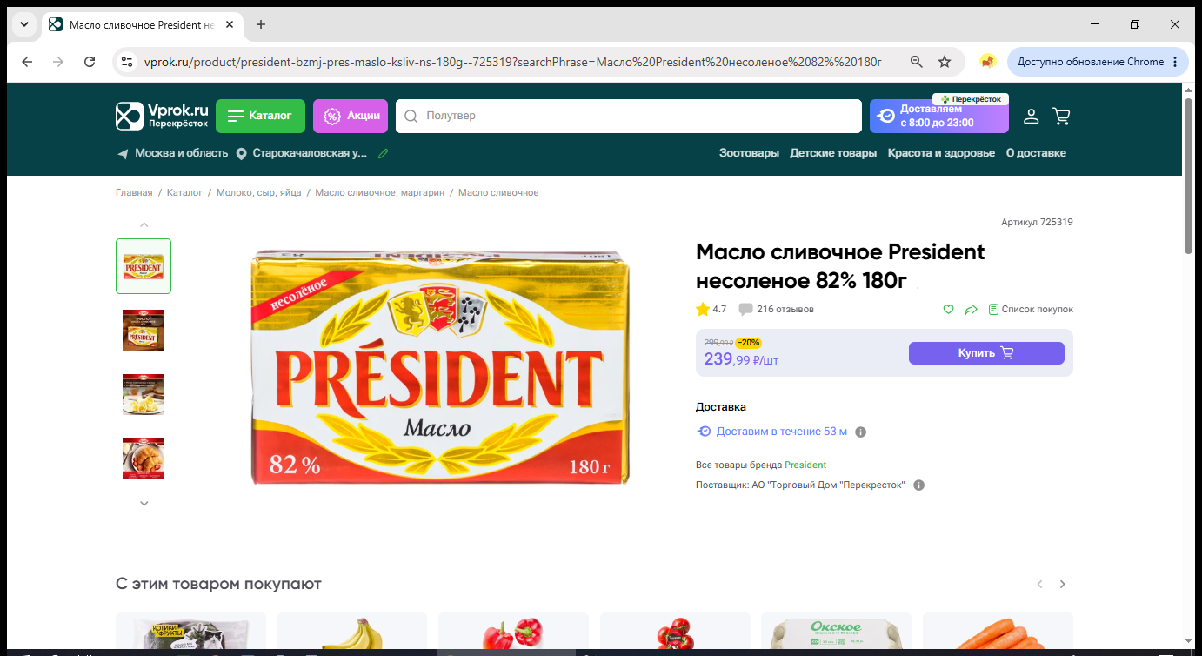This screenshot has height=656, width=1202.
Task: Open О доставке page
Action: (x=1036, y=153)
